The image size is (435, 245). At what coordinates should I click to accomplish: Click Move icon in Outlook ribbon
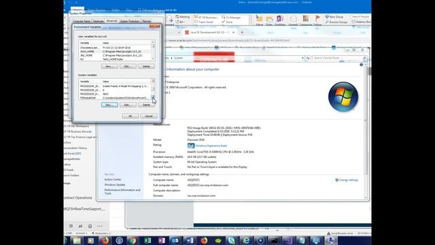260,20
